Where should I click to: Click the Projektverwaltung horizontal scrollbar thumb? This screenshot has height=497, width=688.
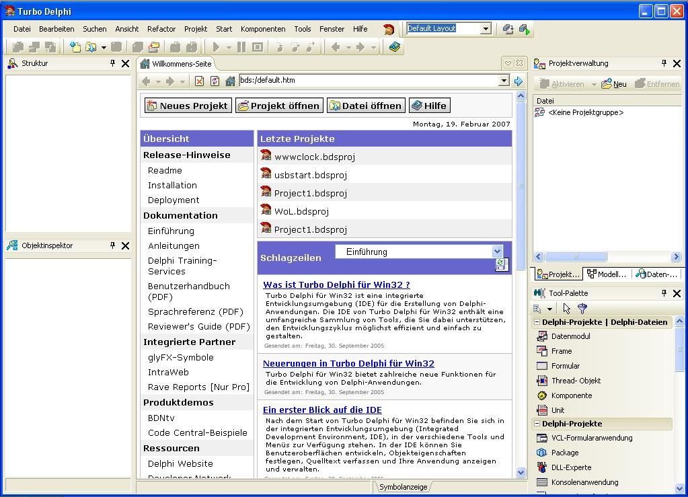pos(576,256)
